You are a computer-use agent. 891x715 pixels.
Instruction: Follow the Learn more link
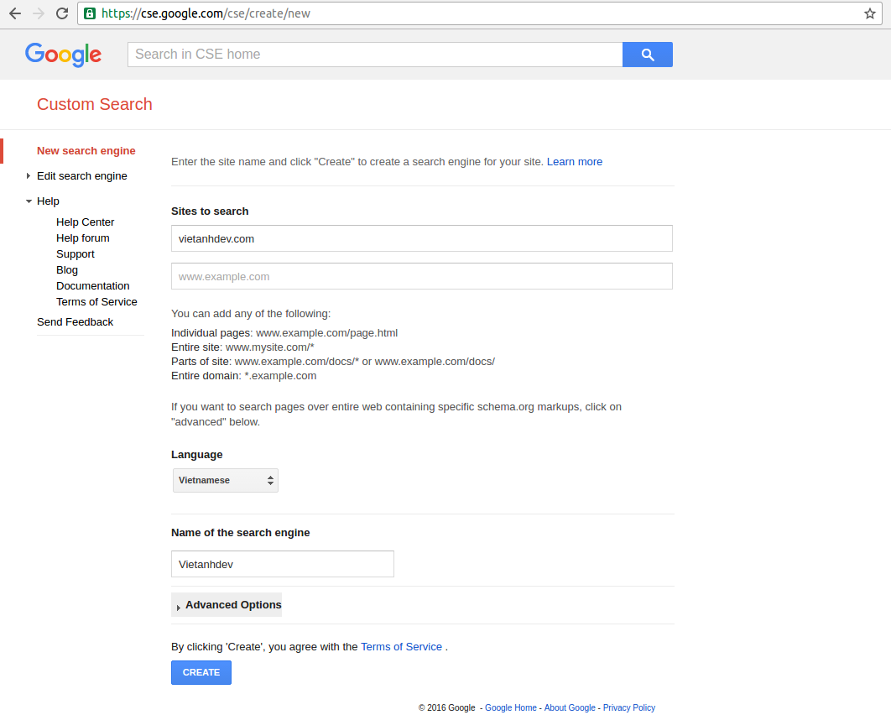coord(574,162)
